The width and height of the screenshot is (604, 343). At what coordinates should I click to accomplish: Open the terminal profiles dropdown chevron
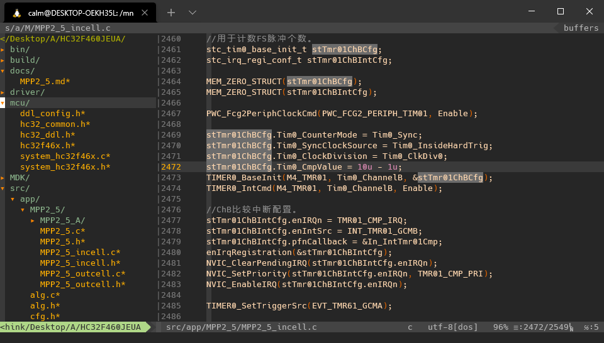click(x=193, y=13)
